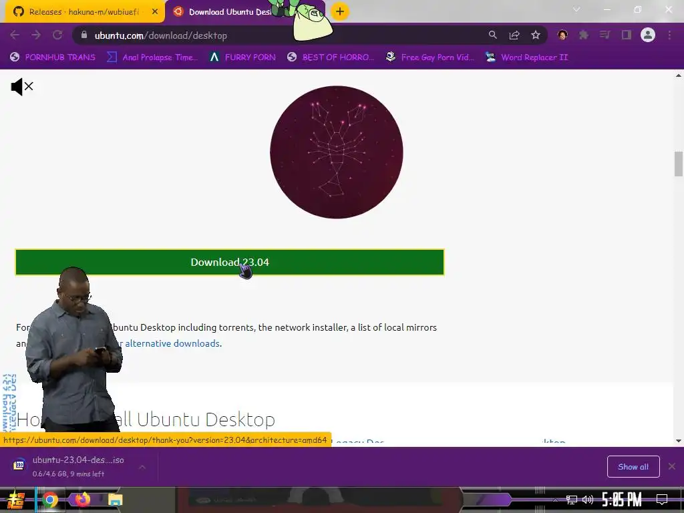Switch to the Releases hakuna-m/wubiuefi tab
The height and width of the screenshot is (513, 684).
pos(83,12)
